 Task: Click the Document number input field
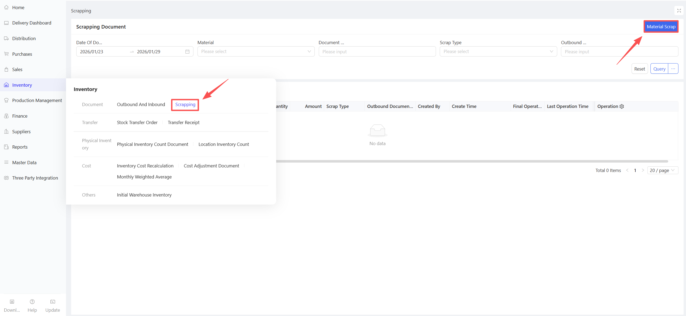tap(377, 52)
